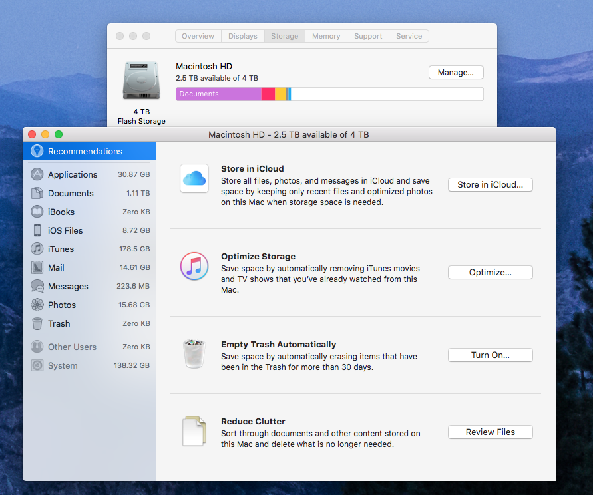
Task: Click the Mail stamp sidebar icon
Action: pyautogui.click(x=37, y=267)
